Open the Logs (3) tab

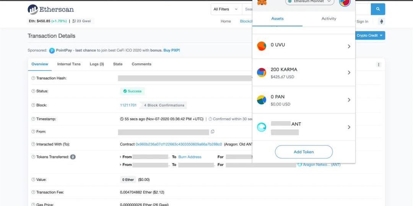click(97, 64)
